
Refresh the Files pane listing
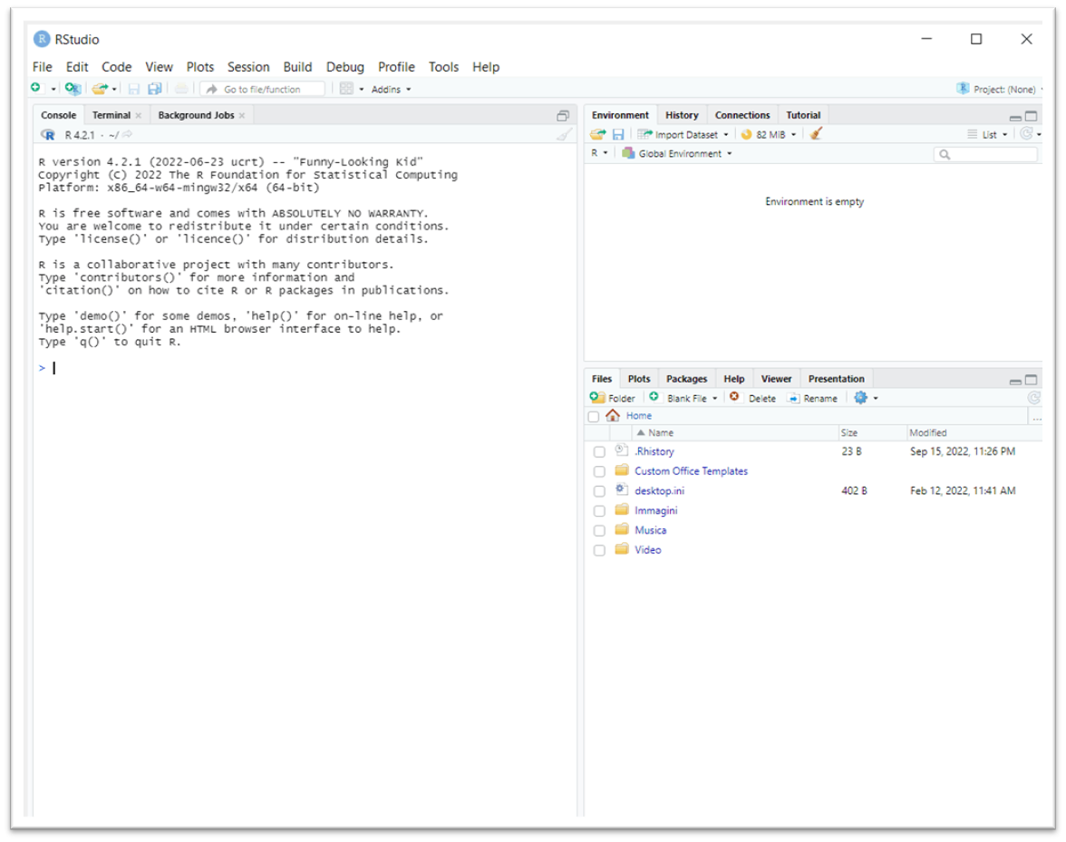tap(1034, 398)
